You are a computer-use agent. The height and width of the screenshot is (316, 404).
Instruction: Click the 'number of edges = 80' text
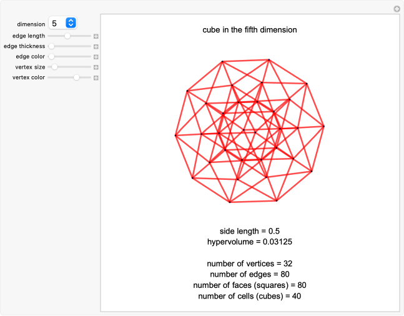(x=250, y=274)
